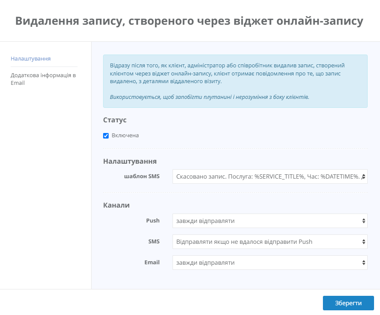The width and height of the screenshot is (380, 315).
Task: Click the Зберегти button
Action: point(348,303)
